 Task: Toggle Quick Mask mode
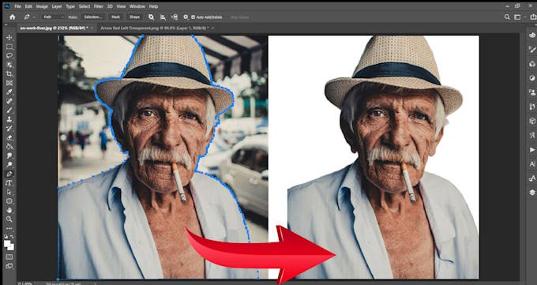pos(9,257)
